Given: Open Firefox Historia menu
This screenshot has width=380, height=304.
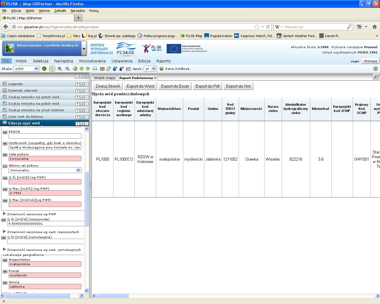Looking at the screenshot, I should [44, 11].
